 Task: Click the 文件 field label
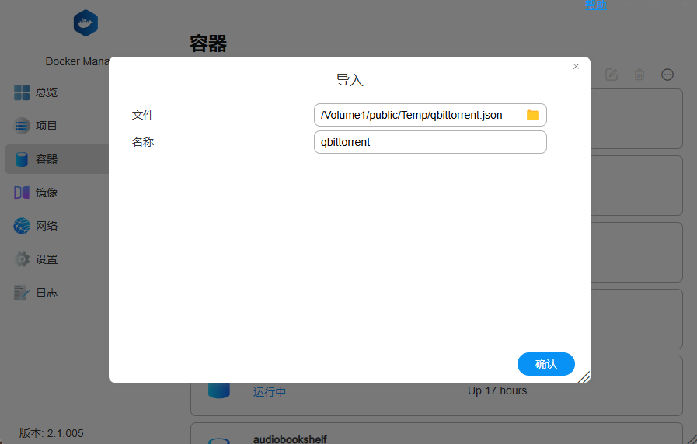(143, 115)
